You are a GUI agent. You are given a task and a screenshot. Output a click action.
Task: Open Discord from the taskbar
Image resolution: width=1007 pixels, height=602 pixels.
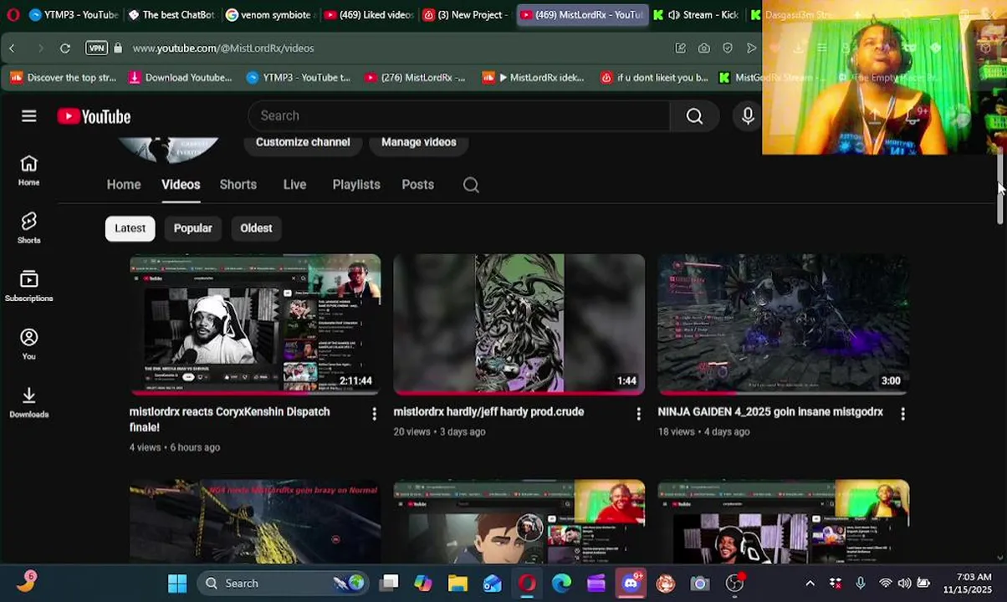point(631,584)
